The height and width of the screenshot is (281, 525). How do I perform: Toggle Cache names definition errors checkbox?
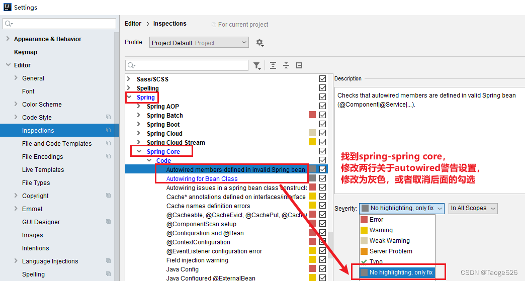(x=322, y=205)
